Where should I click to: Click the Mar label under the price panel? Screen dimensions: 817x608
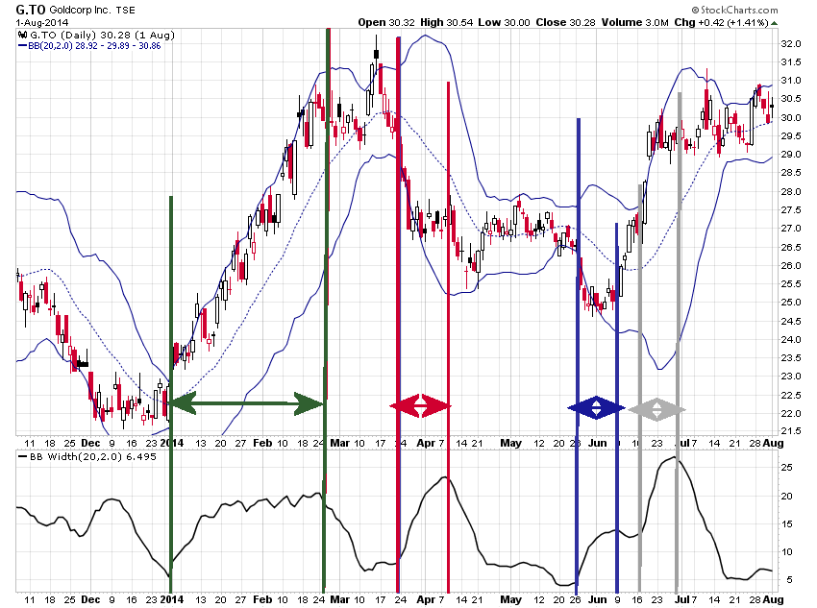click(339, 443)
